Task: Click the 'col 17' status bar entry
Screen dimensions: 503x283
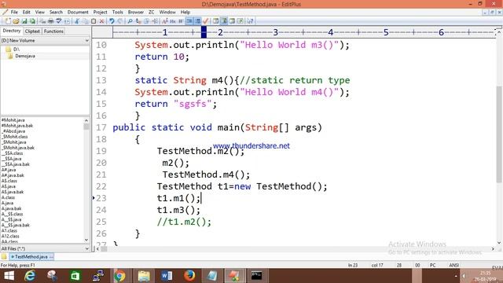Action: [377, 265]
